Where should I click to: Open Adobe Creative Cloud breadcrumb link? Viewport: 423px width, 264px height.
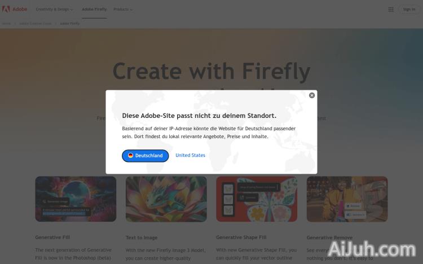point(35,24)
